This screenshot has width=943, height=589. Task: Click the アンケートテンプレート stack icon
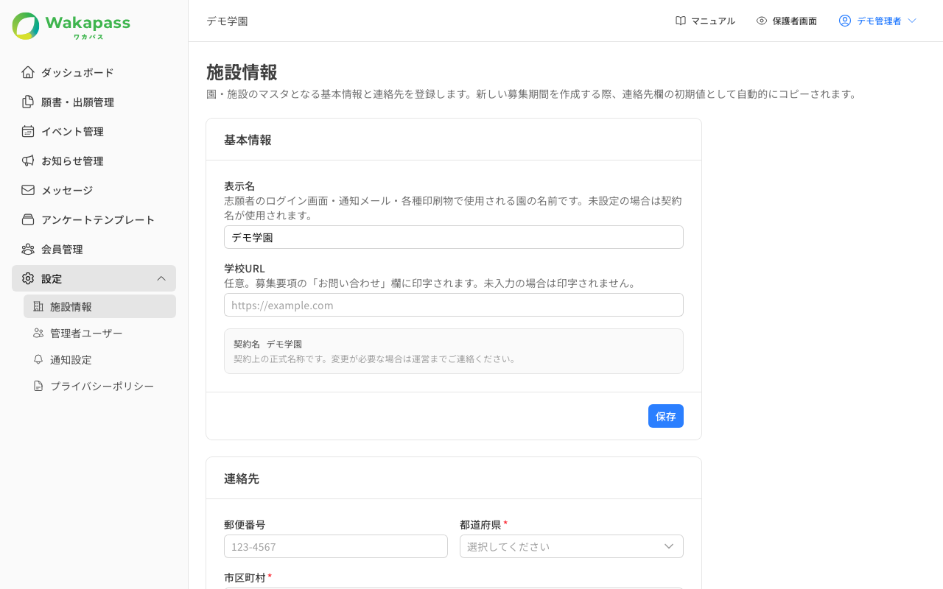point(28,219)
